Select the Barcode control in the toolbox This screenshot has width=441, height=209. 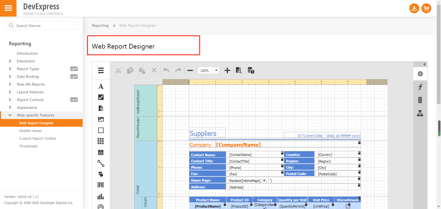tap(101, 185)
